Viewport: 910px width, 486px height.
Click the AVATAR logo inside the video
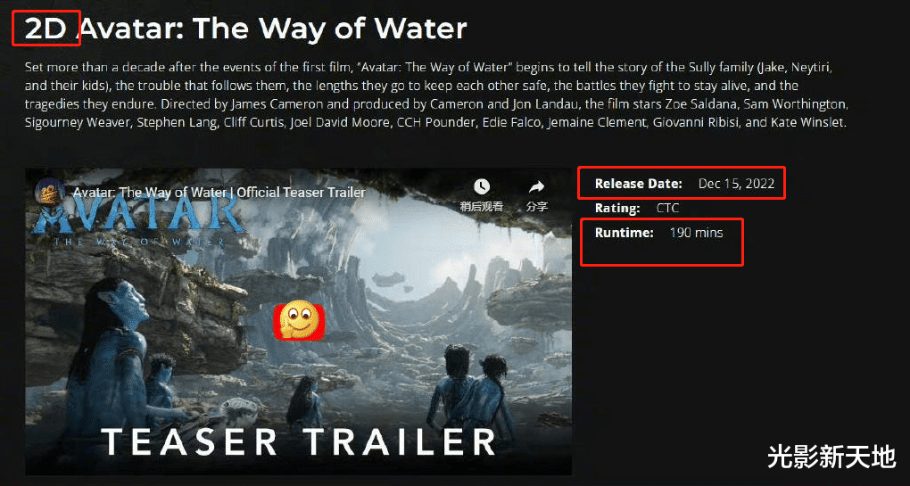click(x=137, y=216)
